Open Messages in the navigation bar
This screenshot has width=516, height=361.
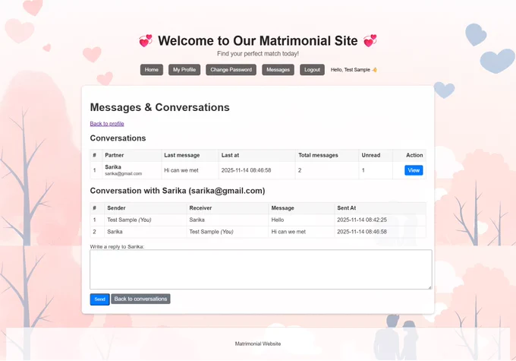(x=278, y=70)
